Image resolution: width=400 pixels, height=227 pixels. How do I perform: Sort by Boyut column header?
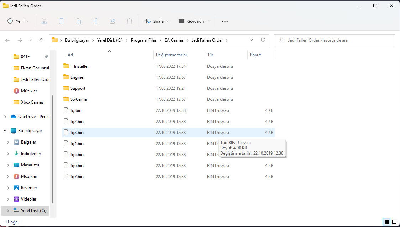[x=256, y=55]
